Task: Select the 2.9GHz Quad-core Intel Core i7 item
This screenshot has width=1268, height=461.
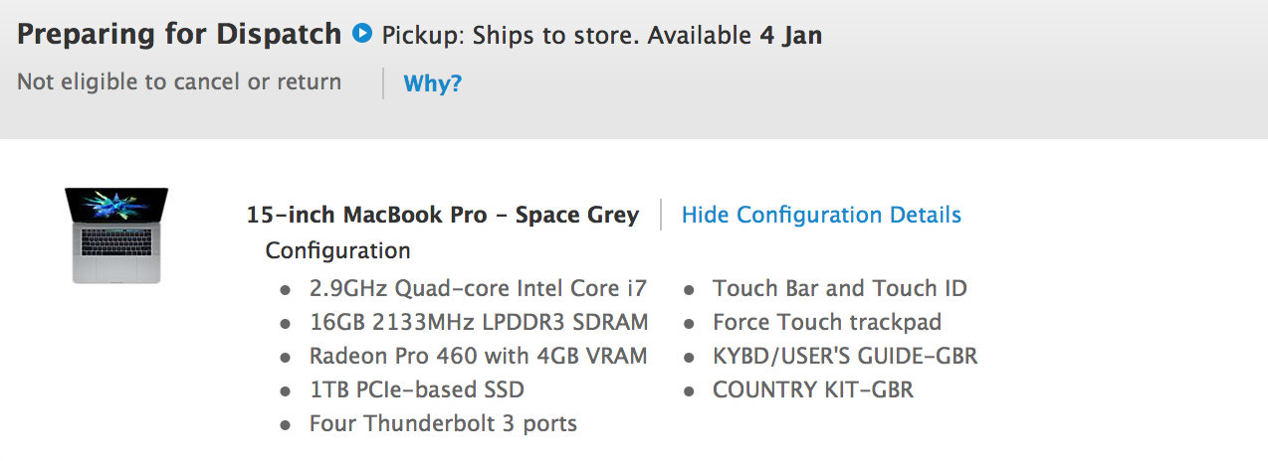Action: [478, 288]
